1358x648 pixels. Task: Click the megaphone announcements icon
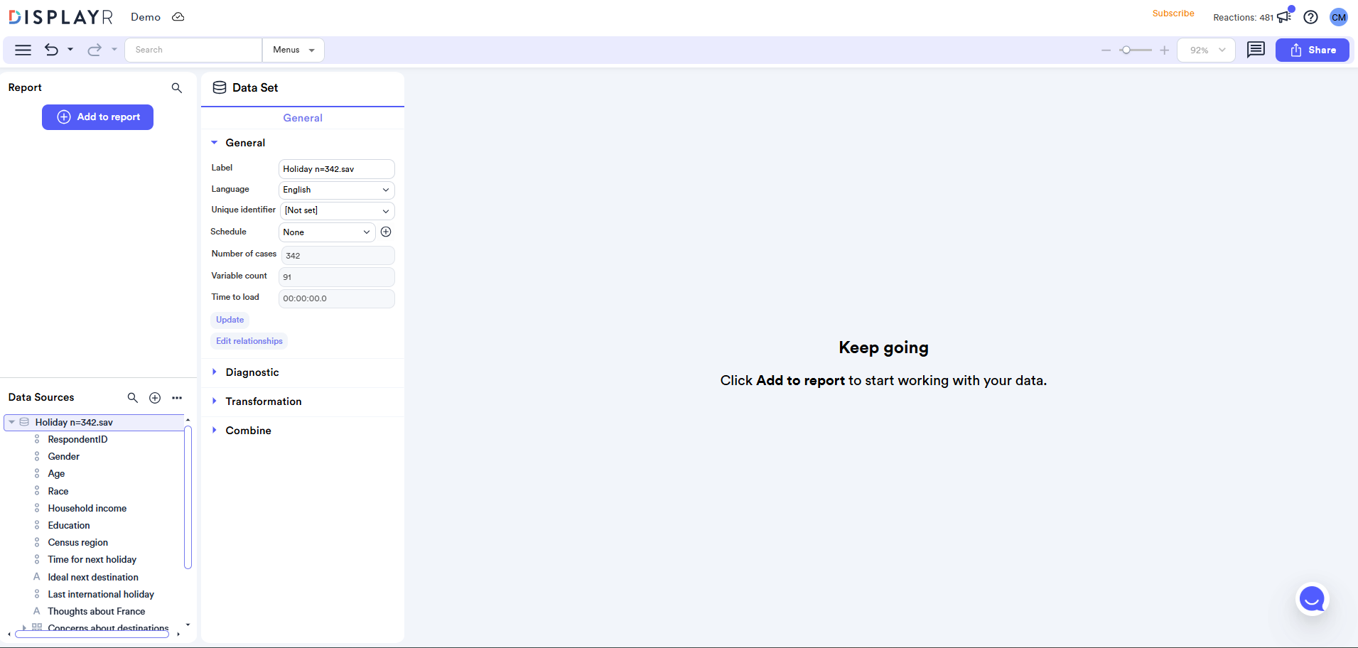(x=1283, y=16)
